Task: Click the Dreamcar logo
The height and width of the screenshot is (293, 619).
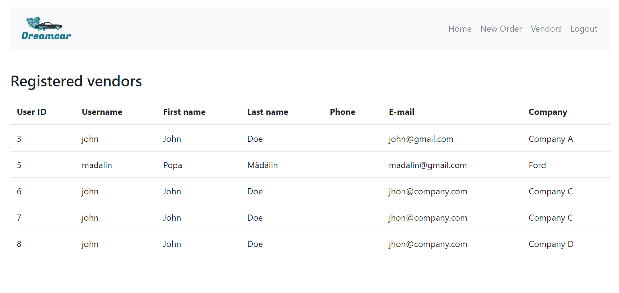Action: pos(46,28)
